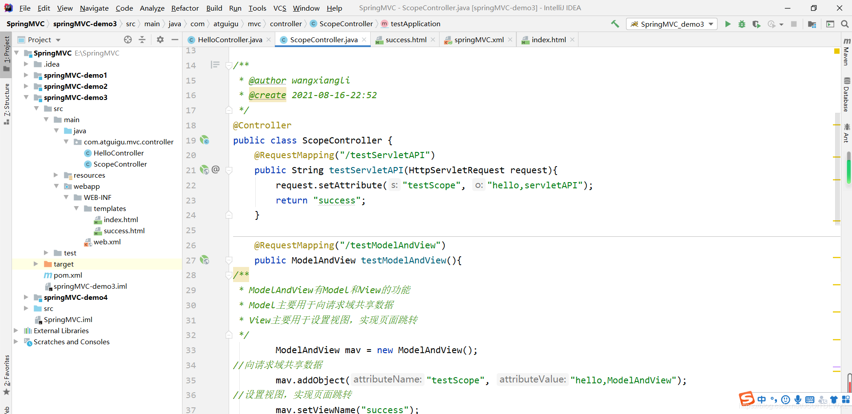This screenshot has width=852, height=414.
Task: Click the input method soft keyboard icon
Action: point(810,399)
